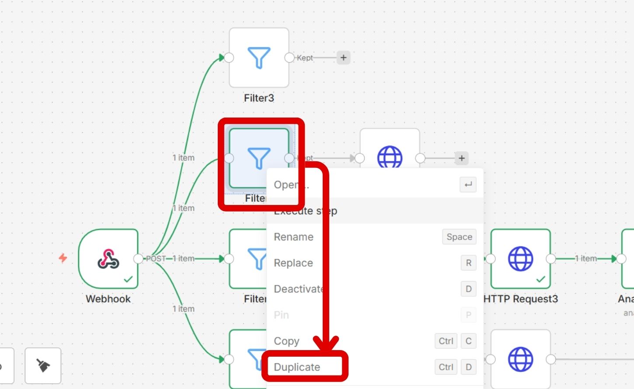Select the Webhook trigger node
The image size is (634, 389).
coord(108,259)
